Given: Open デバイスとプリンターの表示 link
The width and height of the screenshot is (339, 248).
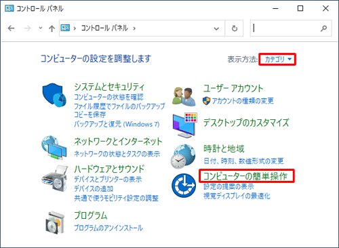Looking at the screenshot, I should [x=108, y=180].
